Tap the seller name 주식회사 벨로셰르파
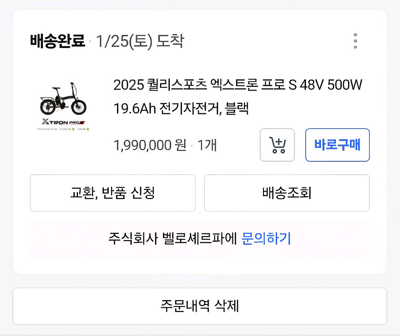 [x=171, y=239]
